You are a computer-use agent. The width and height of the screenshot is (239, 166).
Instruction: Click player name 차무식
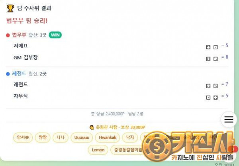pos(21,96)
